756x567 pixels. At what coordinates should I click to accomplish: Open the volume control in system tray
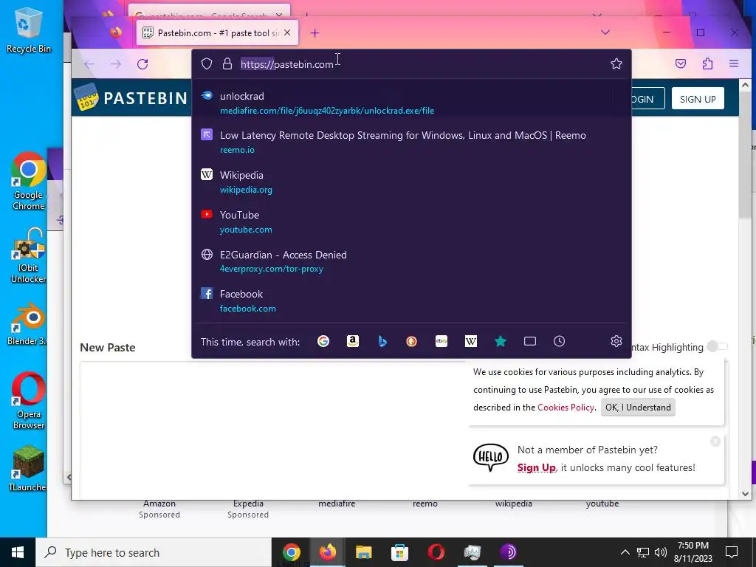pos(661,552)
